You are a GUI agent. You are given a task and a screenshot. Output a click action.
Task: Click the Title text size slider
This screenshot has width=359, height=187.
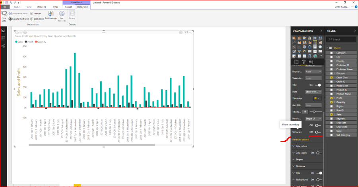click(316, 112)
